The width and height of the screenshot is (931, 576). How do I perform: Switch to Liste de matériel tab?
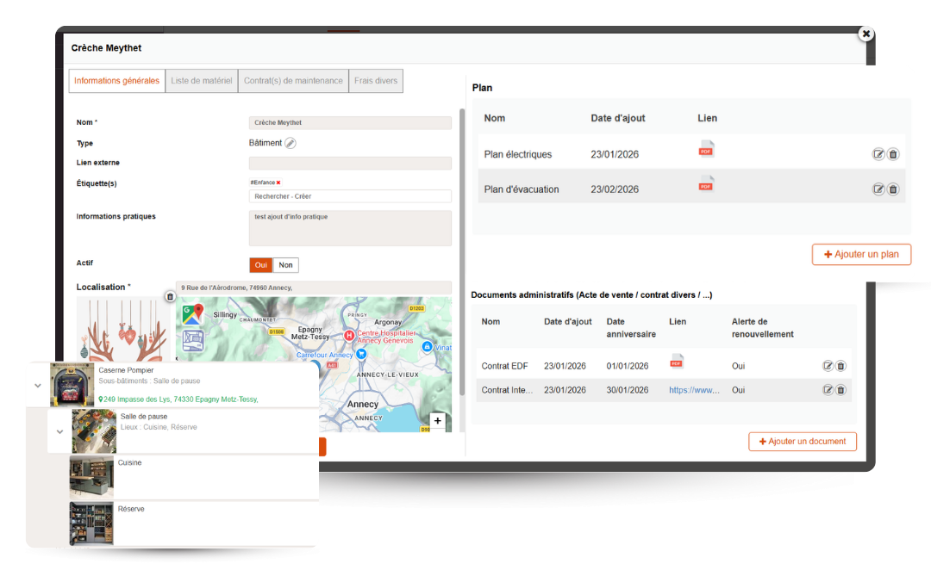(202, 81)
